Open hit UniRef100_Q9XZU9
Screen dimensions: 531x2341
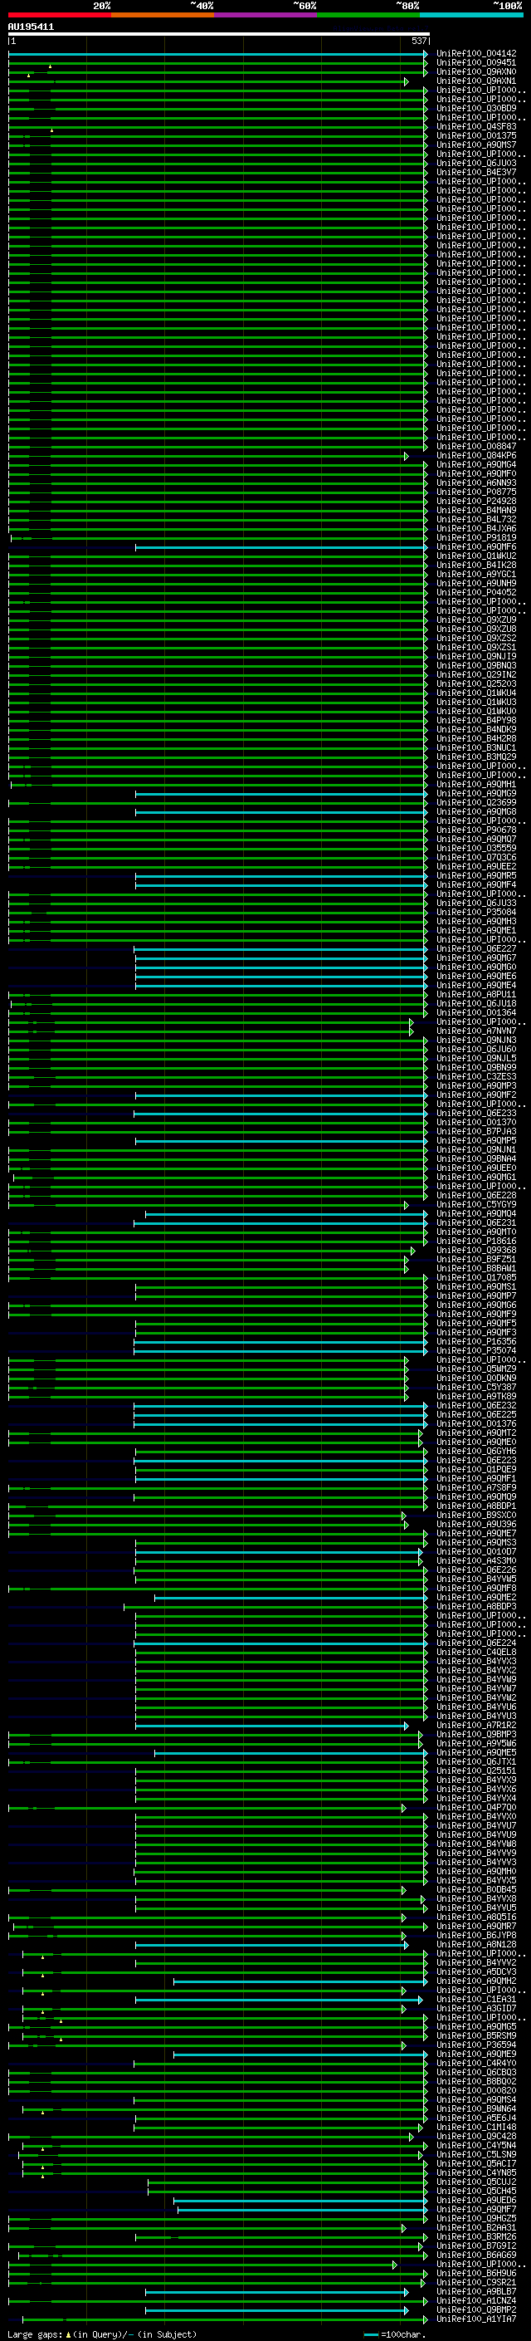point(476,620)
